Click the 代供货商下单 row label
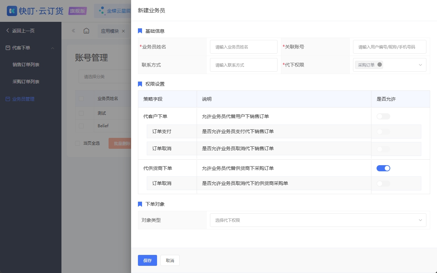The image size is (437, 273). click(158, 168)
